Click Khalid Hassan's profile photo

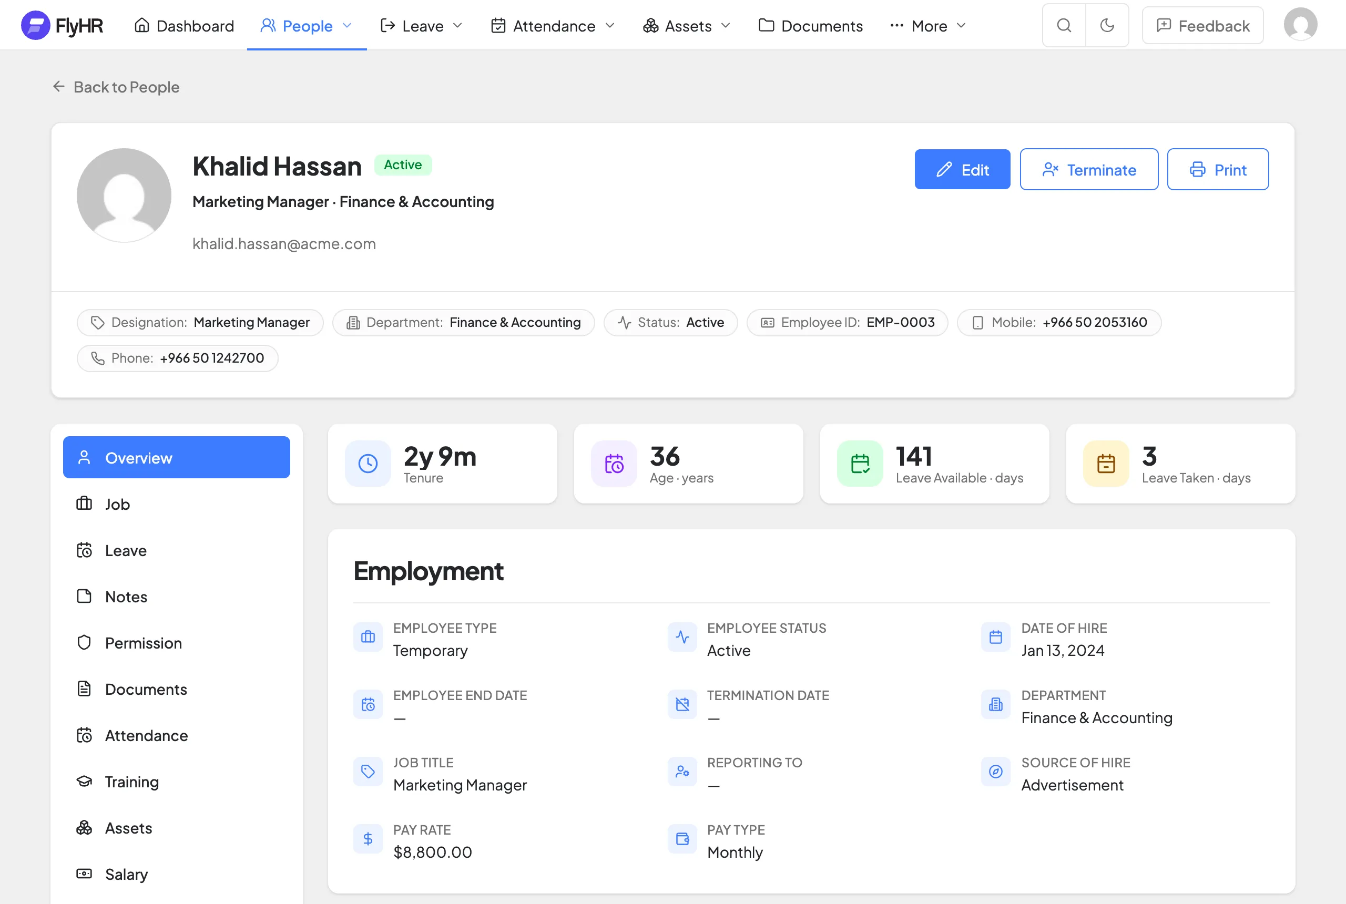pyautogui.click(x=124, y=196)
